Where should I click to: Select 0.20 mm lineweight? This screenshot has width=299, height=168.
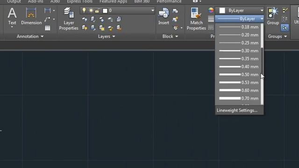238,35
